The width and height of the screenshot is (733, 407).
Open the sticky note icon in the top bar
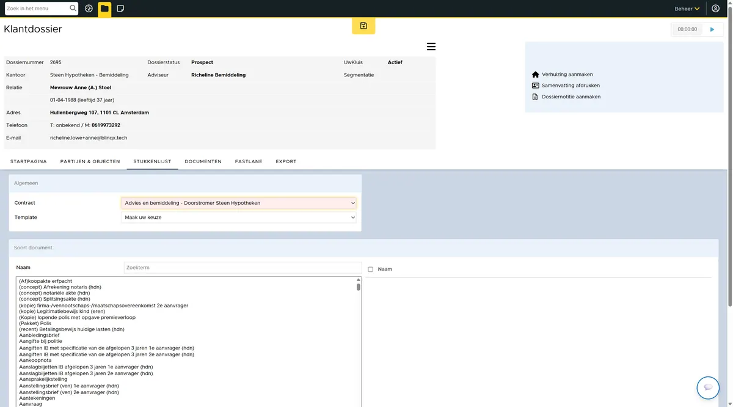point(120,9)
